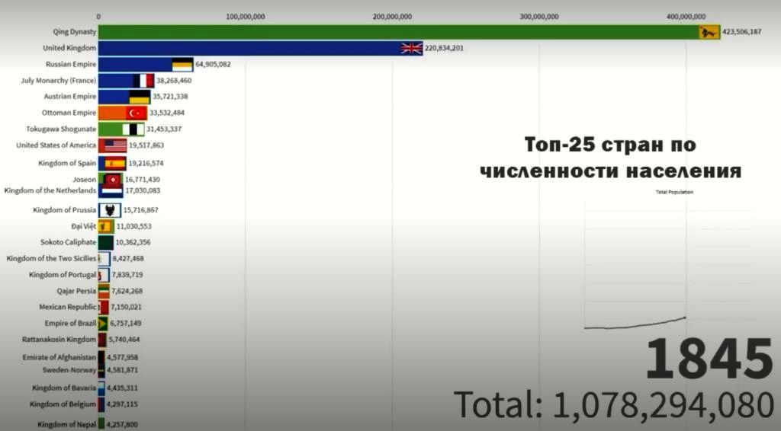Click the Đại Việt flag icon
The height and width of the screenshot is (431, 781).
pos(105,226)
